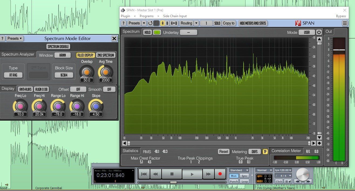355x191 pixels.
Task: Open Routing dropdown arrow
Action: click(x=196, y=23)
